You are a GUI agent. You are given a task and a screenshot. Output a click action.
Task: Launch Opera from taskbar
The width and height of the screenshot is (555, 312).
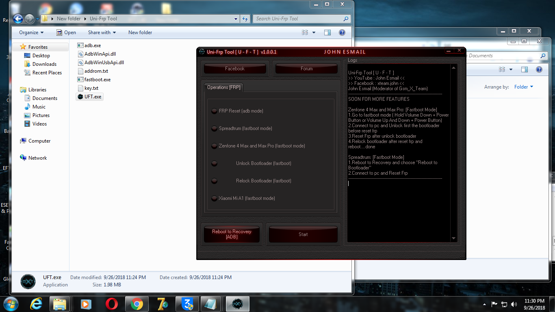pyautogui.click(x=111, y=304)
